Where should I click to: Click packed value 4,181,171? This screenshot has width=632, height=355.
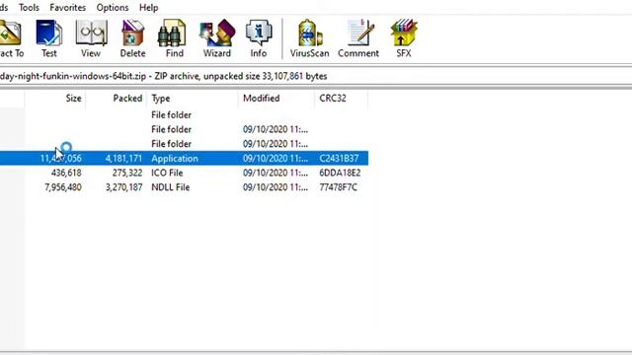point(123,158)
